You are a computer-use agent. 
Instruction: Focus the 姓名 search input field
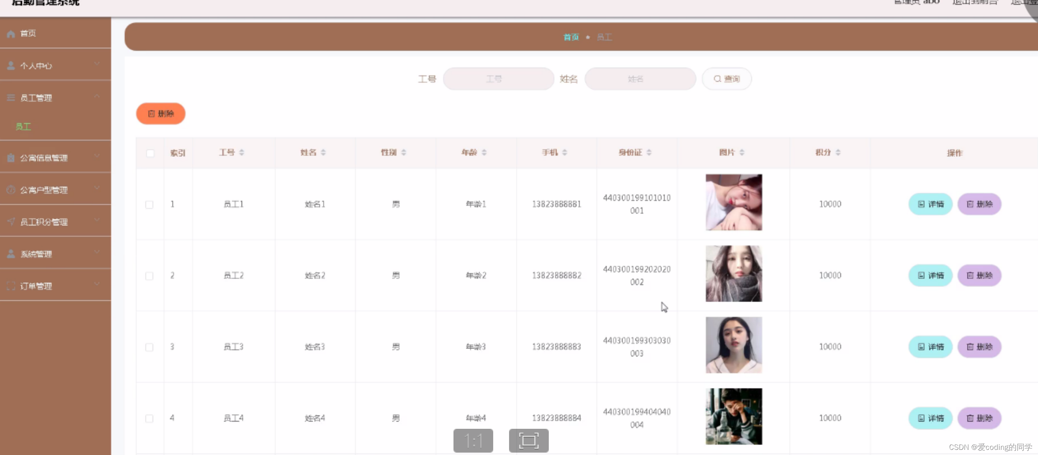640,79
